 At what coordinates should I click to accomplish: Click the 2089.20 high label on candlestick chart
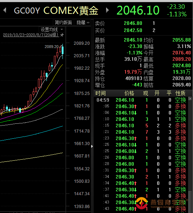(51, 47)
